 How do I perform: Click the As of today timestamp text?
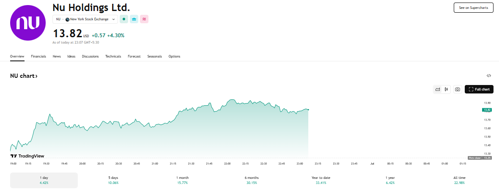(76, 42)
